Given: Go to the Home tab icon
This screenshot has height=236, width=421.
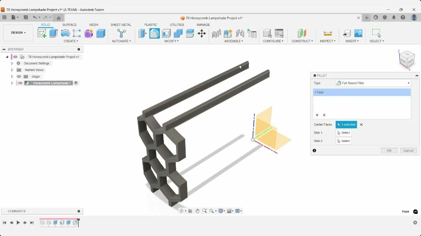Looking at the screenshot, I should click(x=59, y=18).
